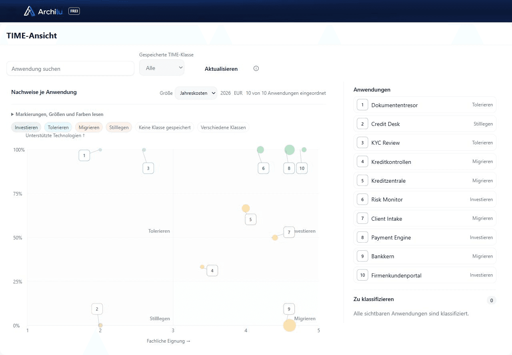Image resolution: width=512 pixels, height=355 pixels.
Task: Click the info icon beside Aktualisieren
Action: tap(256, 68)
